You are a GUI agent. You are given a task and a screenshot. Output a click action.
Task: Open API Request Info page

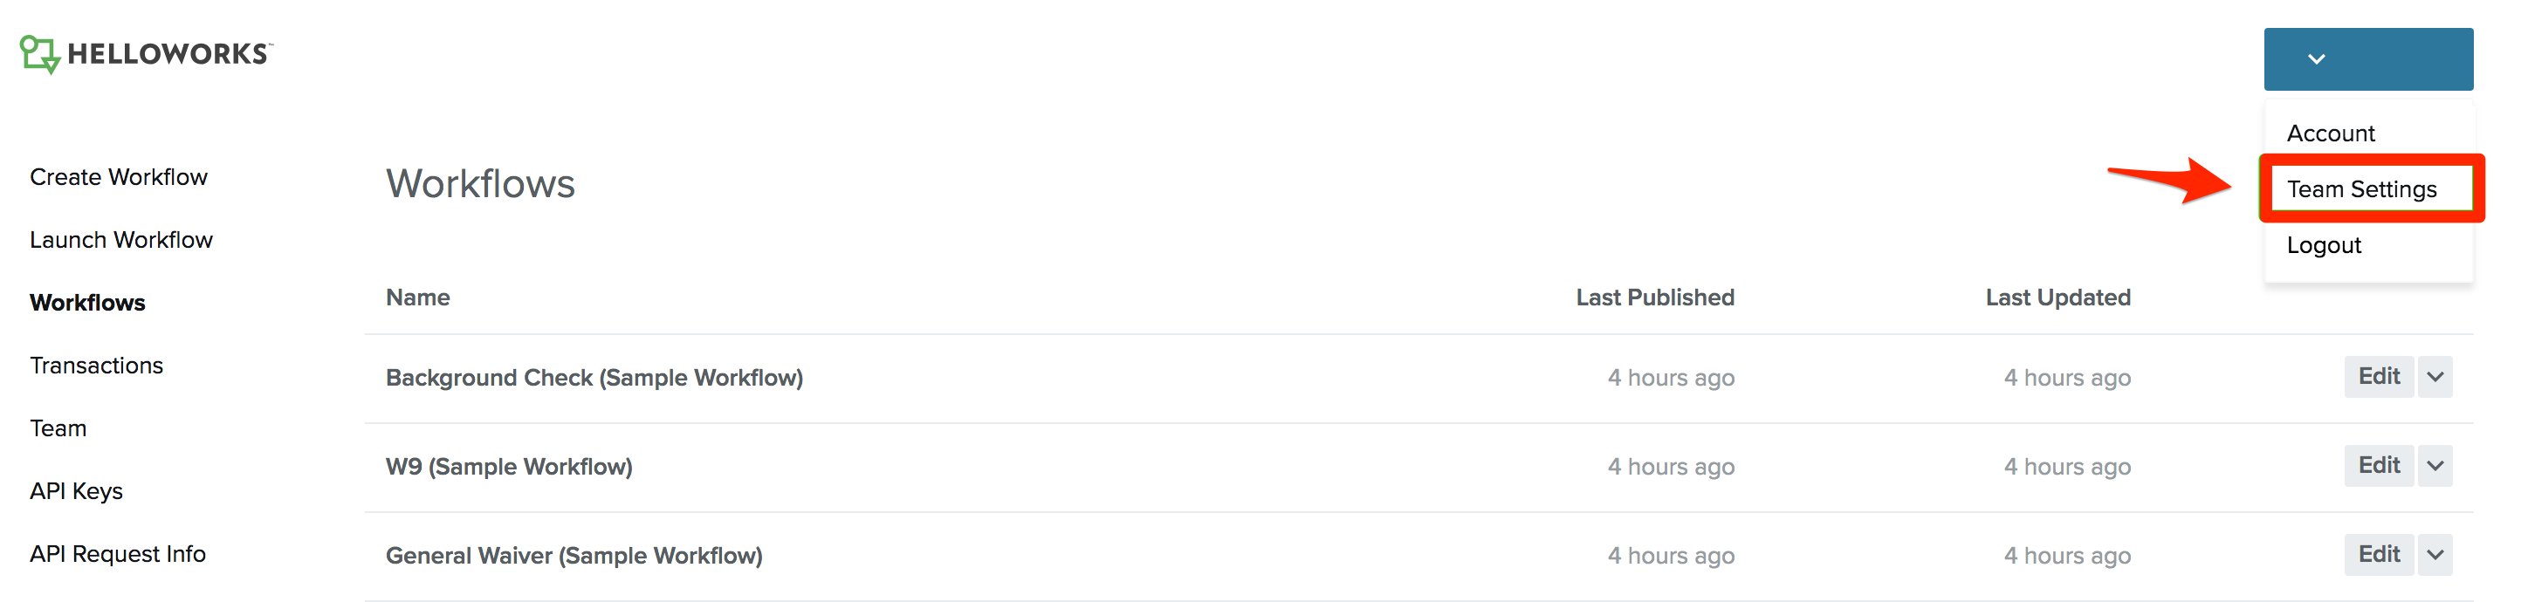click(118, 554)
